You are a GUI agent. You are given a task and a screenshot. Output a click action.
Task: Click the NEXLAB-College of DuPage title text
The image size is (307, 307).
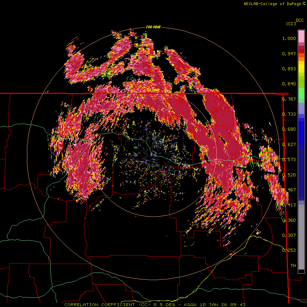tap(272, 4)
